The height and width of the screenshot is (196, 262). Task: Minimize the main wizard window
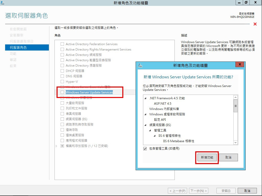point(239,3)
